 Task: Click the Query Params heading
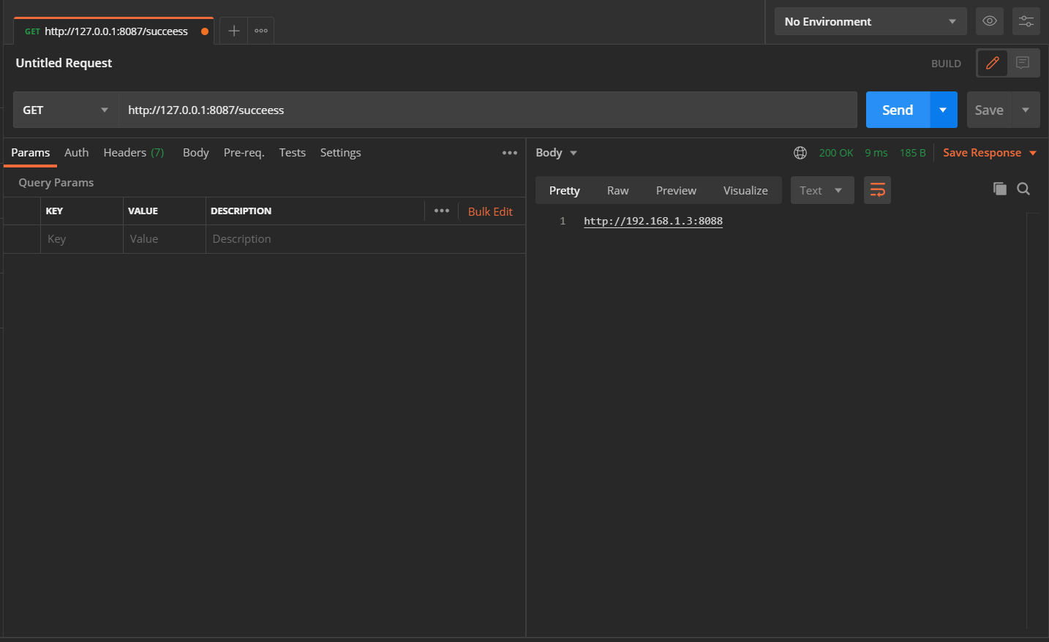[56, 183]
